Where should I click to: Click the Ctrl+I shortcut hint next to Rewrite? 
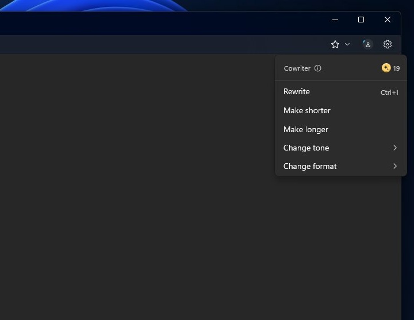tap(389, 92)
